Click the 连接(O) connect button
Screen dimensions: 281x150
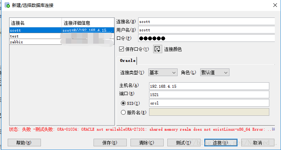[x=221, y=143]
